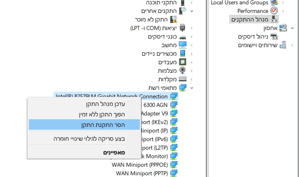Expand the Ports (COM & LPT) category
299x177 pixels.
192,28
